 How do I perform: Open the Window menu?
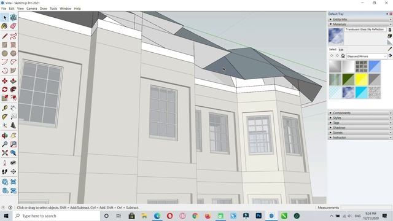coord(66,9)
